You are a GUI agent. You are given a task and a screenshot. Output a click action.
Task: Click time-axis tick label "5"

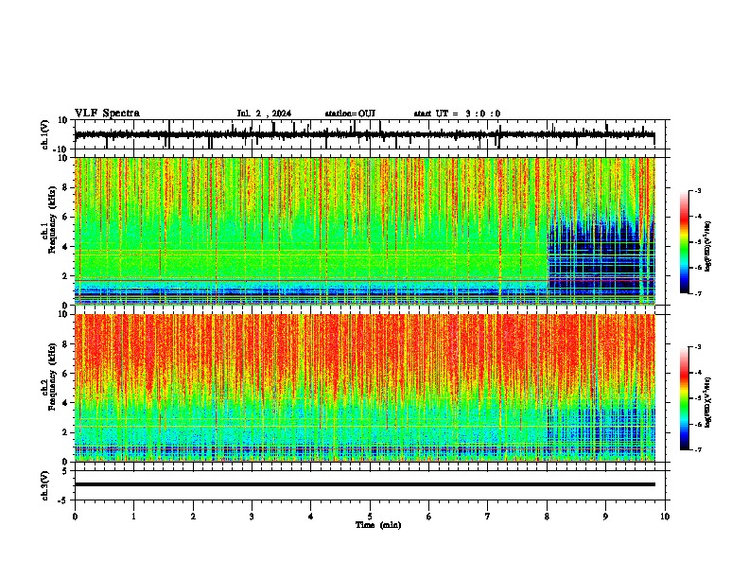coord(370,517)
